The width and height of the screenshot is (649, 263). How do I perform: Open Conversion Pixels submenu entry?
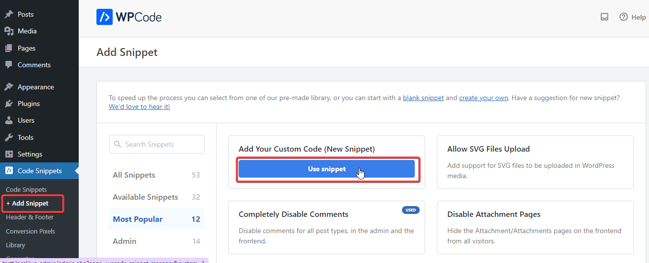pyautogui.click(x=31, y=231)
